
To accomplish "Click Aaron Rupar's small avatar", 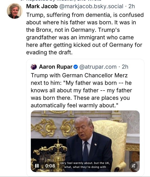I will point(34,67).
